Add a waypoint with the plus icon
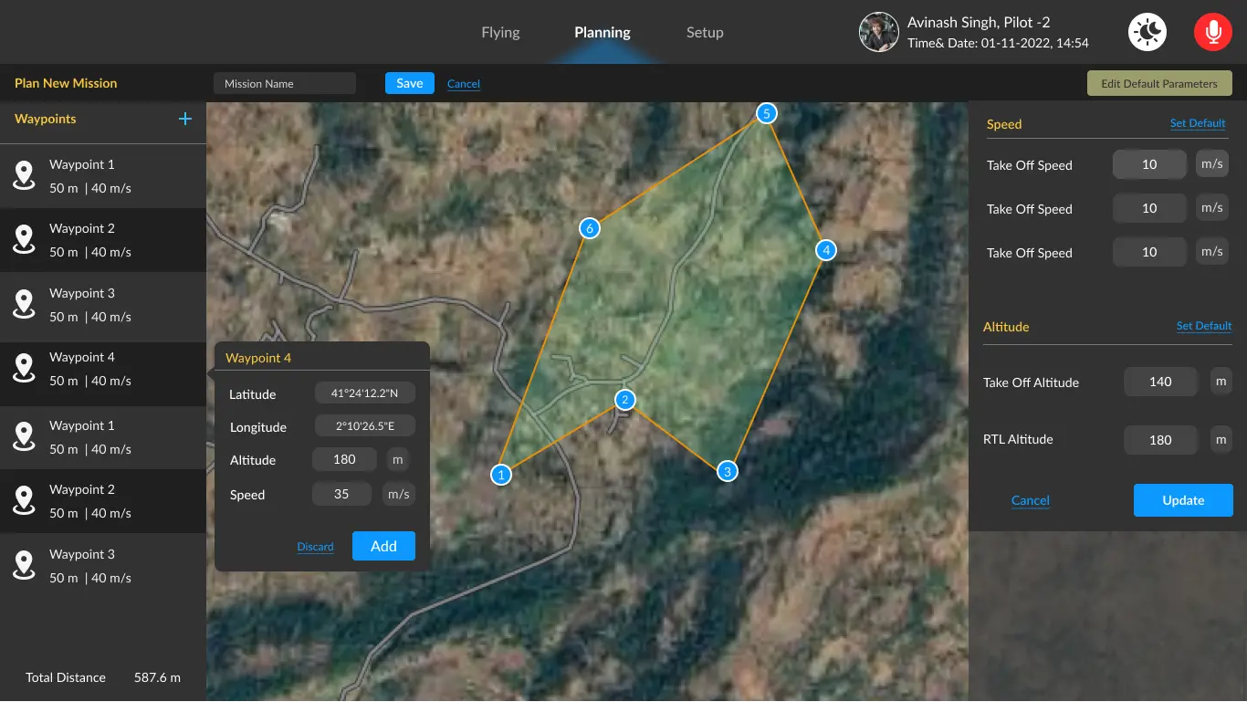The image size is (1247, 702). click(185, 119)
